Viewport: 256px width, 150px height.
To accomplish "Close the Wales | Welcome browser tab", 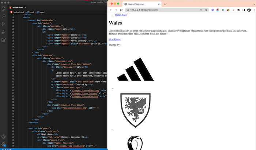I will coord(159,4).
